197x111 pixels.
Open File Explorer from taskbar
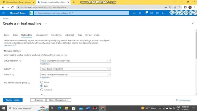click(66, 108)
